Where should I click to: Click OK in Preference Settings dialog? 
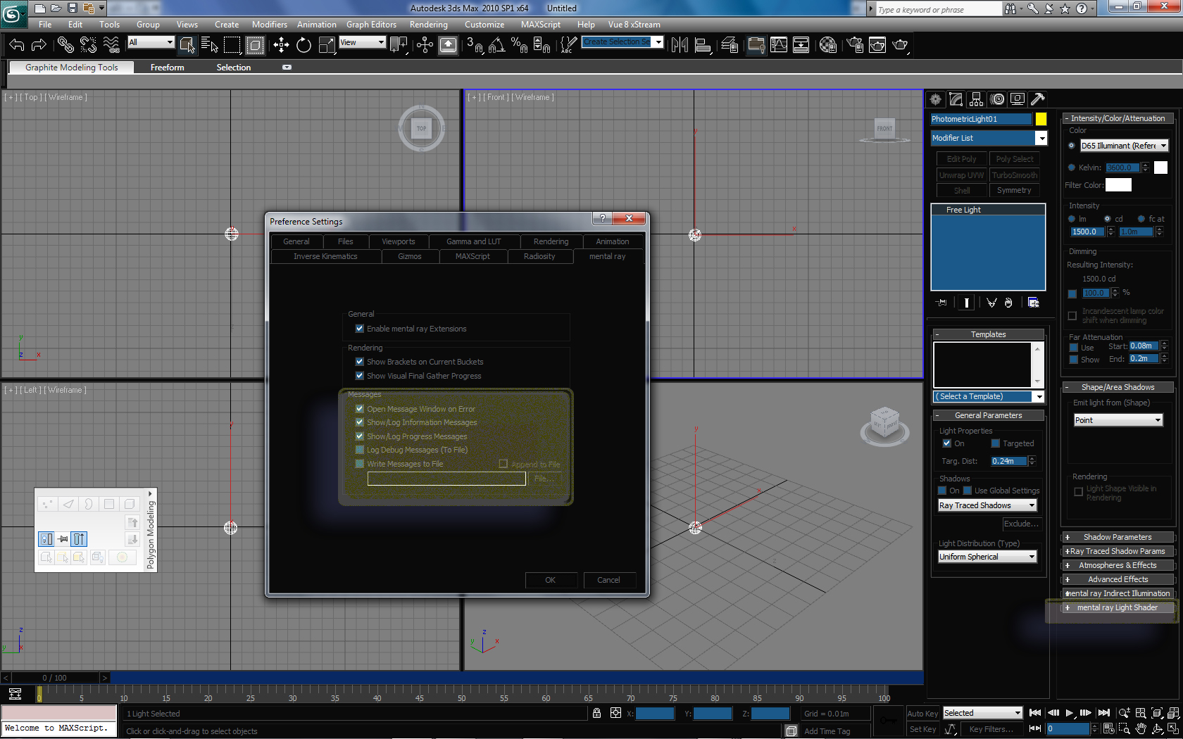[x=551, y=580]
